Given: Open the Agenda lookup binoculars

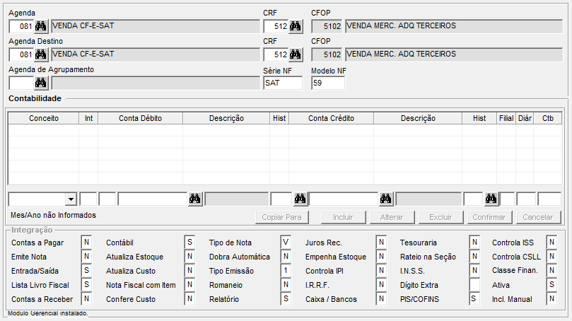Looking at the screenshot, I should tap(41, 26).
